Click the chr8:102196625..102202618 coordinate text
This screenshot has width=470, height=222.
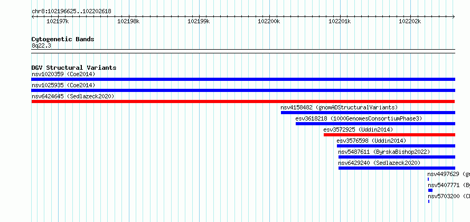[x=71, y=11]
